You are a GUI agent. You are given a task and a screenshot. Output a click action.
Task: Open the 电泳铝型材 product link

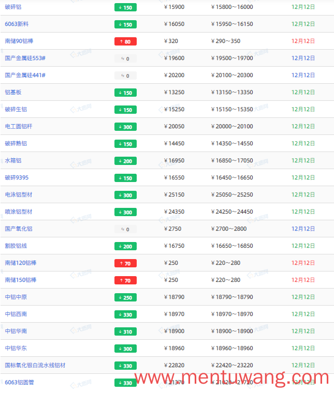19,194
